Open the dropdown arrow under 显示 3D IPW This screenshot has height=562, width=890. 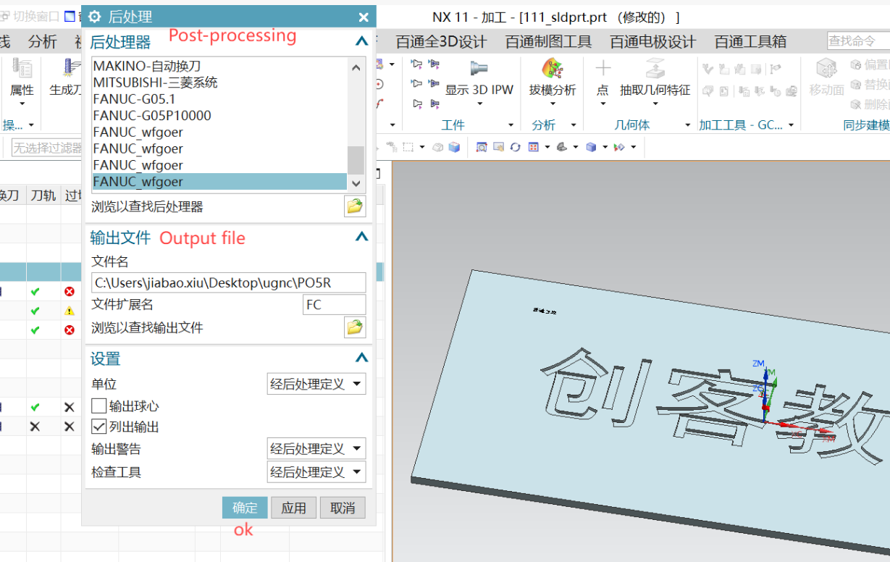pos(479,104)
